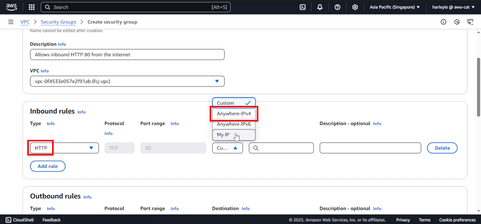
Task: Open the help question mark menu
Action: pyautogui.click(x=337, y=7)
